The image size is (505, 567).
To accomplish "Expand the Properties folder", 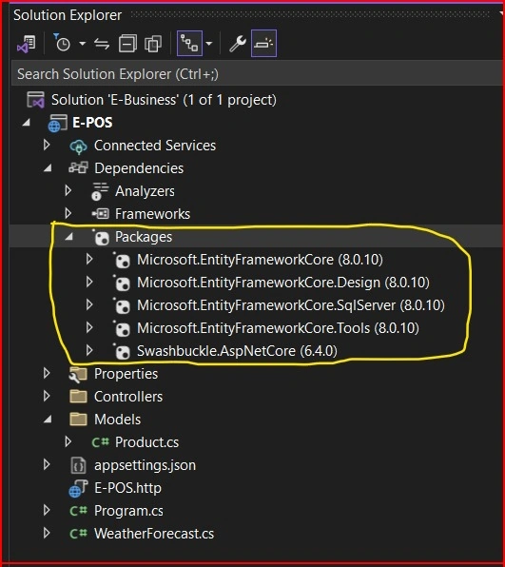I will coord(47,373).
